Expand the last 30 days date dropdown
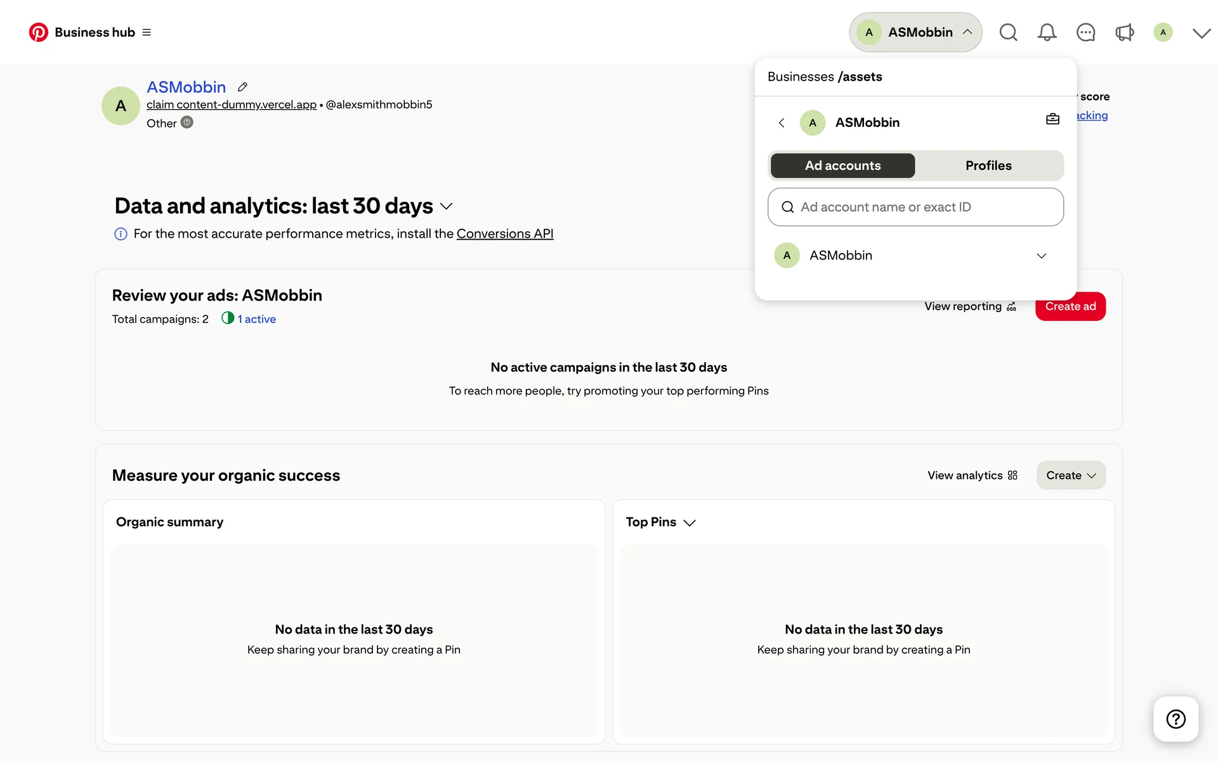Viewport: 1218px width, 761px height. (x=446, y=206)
